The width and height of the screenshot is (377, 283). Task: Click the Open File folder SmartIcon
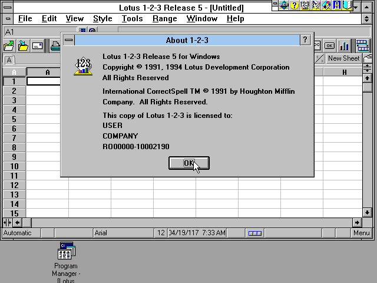point(9,46)
